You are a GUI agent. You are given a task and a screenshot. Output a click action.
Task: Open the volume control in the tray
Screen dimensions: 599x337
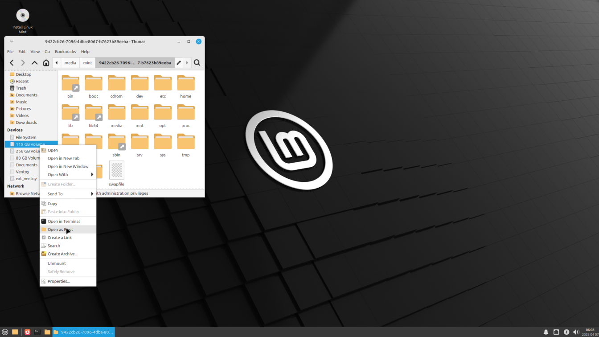point(576,332)
